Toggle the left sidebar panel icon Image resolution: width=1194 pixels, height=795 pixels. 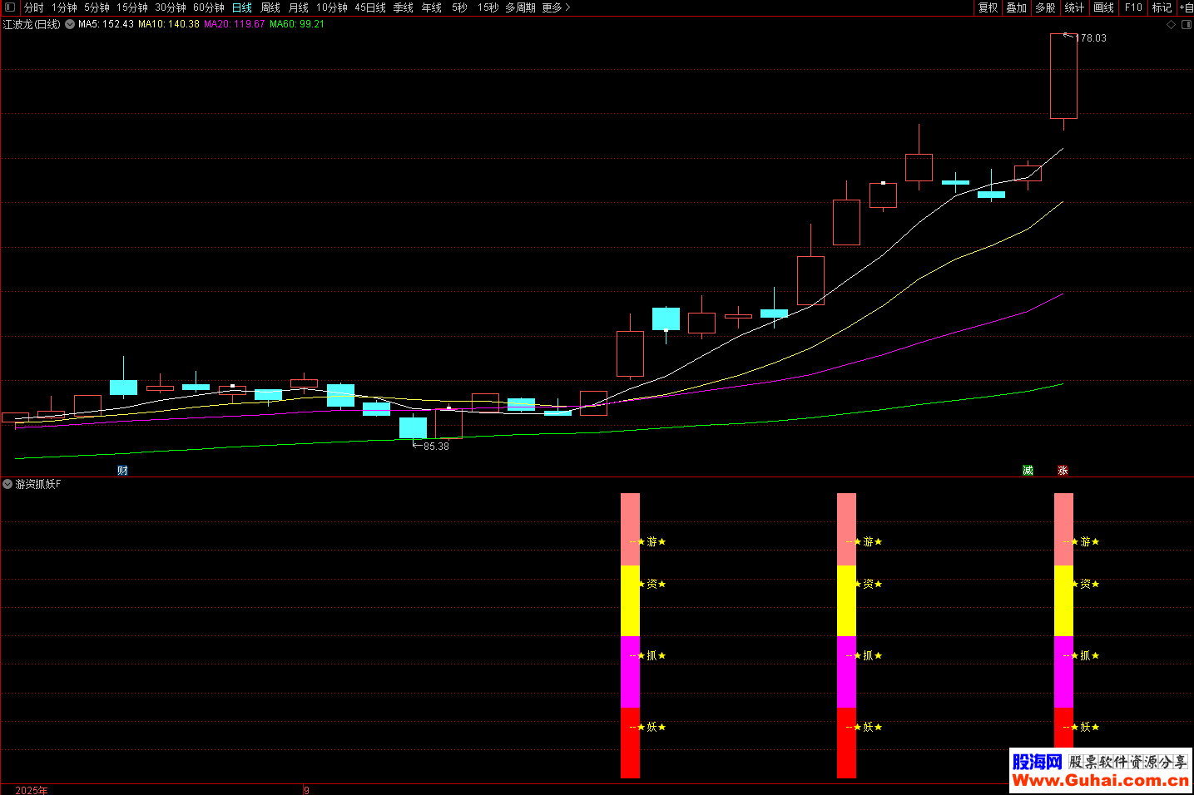(10, 7)
